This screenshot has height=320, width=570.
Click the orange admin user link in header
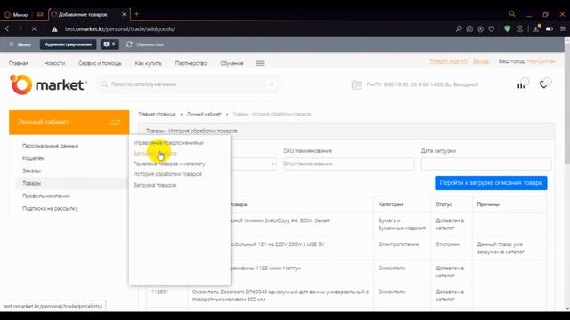[448, 61]
